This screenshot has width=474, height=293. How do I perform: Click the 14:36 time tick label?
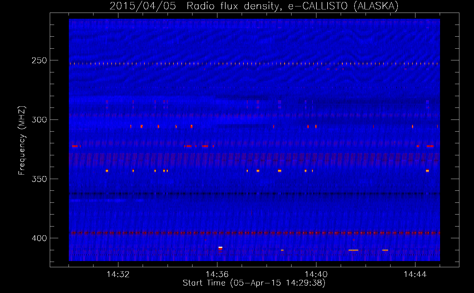click(217, 274)
